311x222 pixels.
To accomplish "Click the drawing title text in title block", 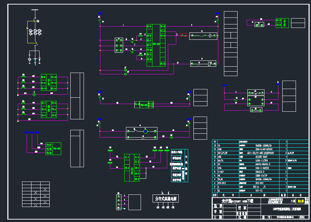I will [x=287, y=209].
